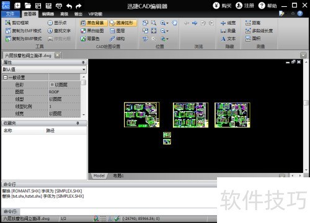Open a file with the folder icon
Image resolution: width=310 pixels, height=223 pixels.
tap(28, 6)
